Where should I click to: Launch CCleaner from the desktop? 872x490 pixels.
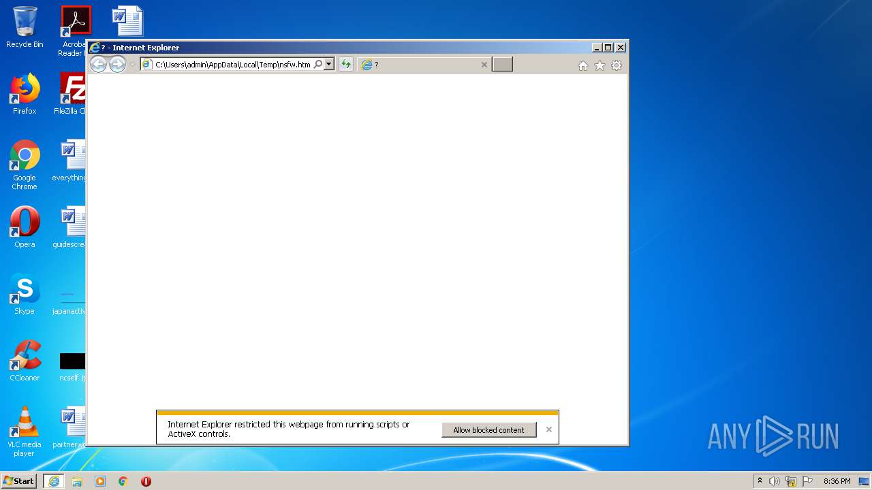25,361
